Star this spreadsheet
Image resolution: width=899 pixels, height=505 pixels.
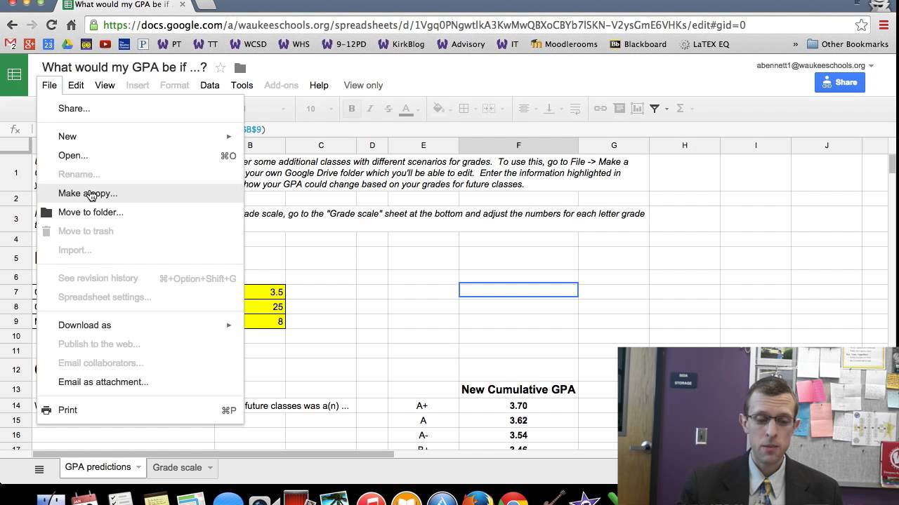[221, 68]
